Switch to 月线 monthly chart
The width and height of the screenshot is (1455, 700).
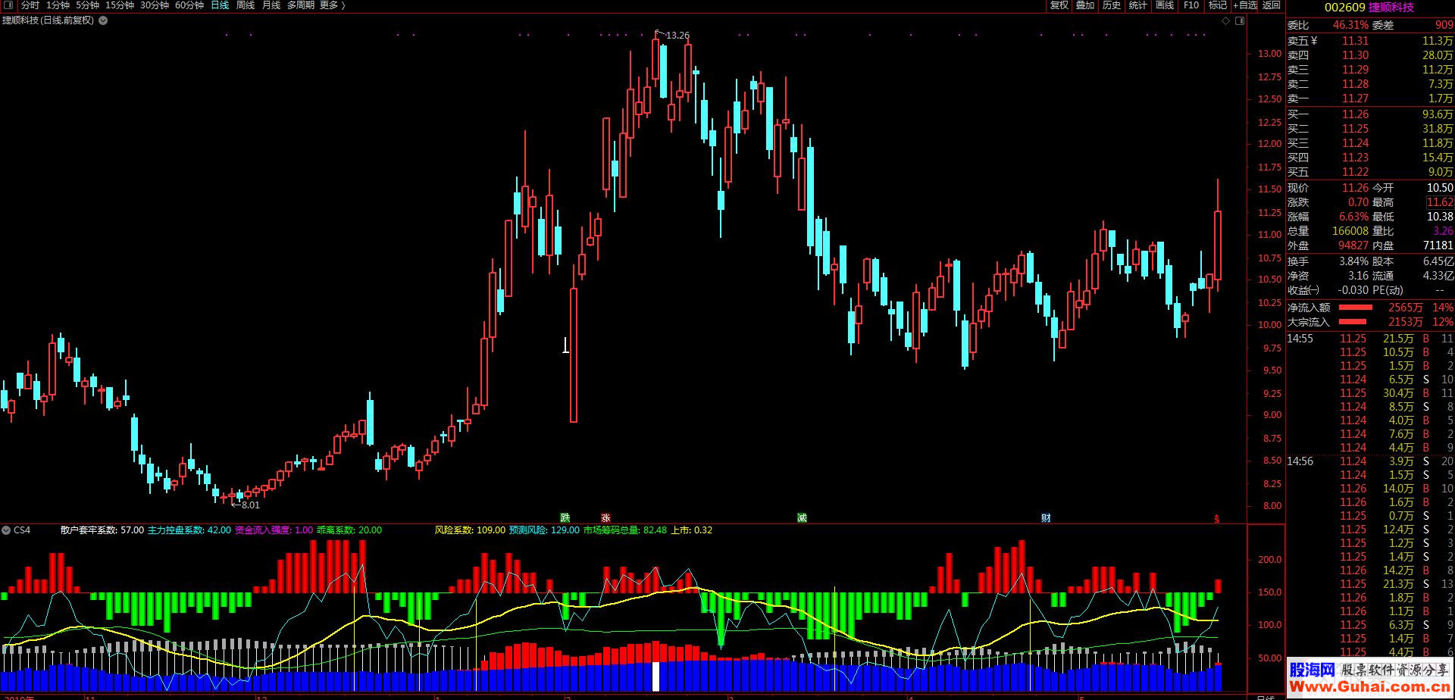coord(271,5)
